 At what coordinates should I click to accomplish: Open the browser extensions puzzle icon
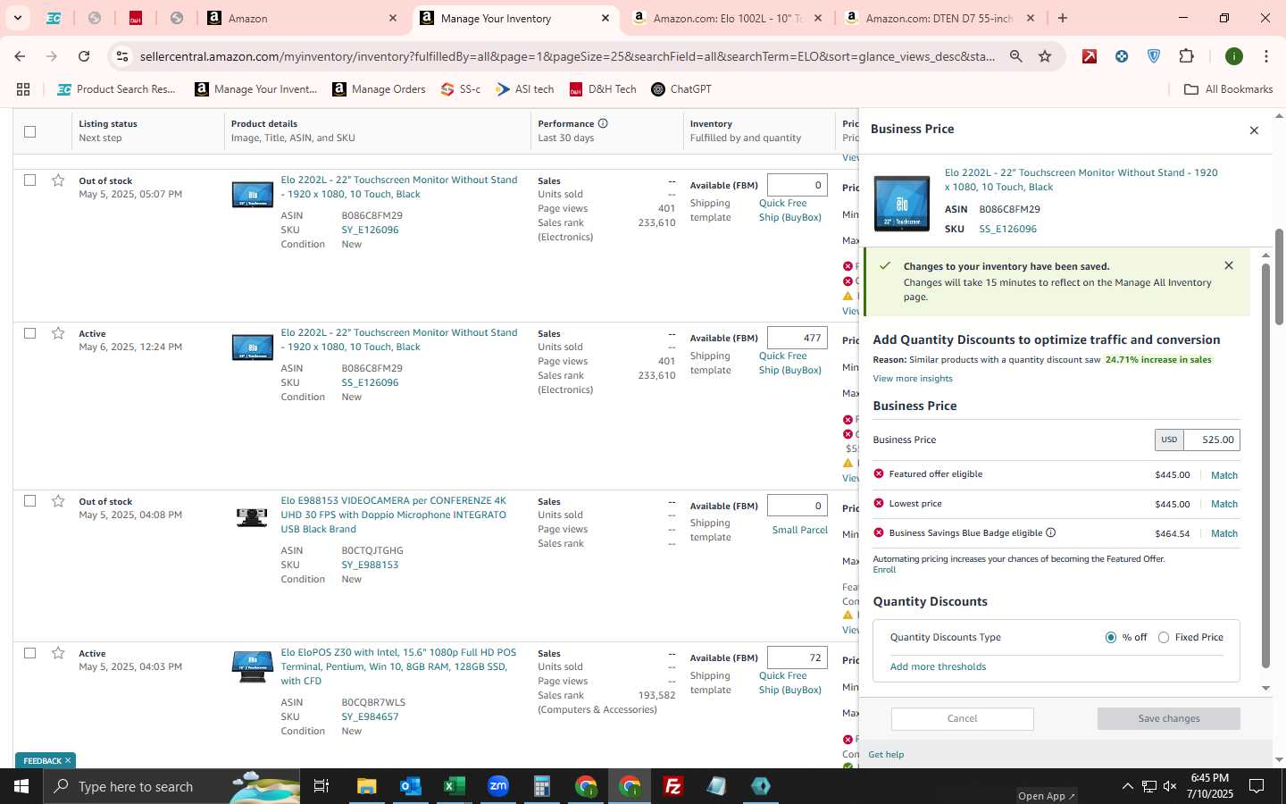pos(1186,56)
